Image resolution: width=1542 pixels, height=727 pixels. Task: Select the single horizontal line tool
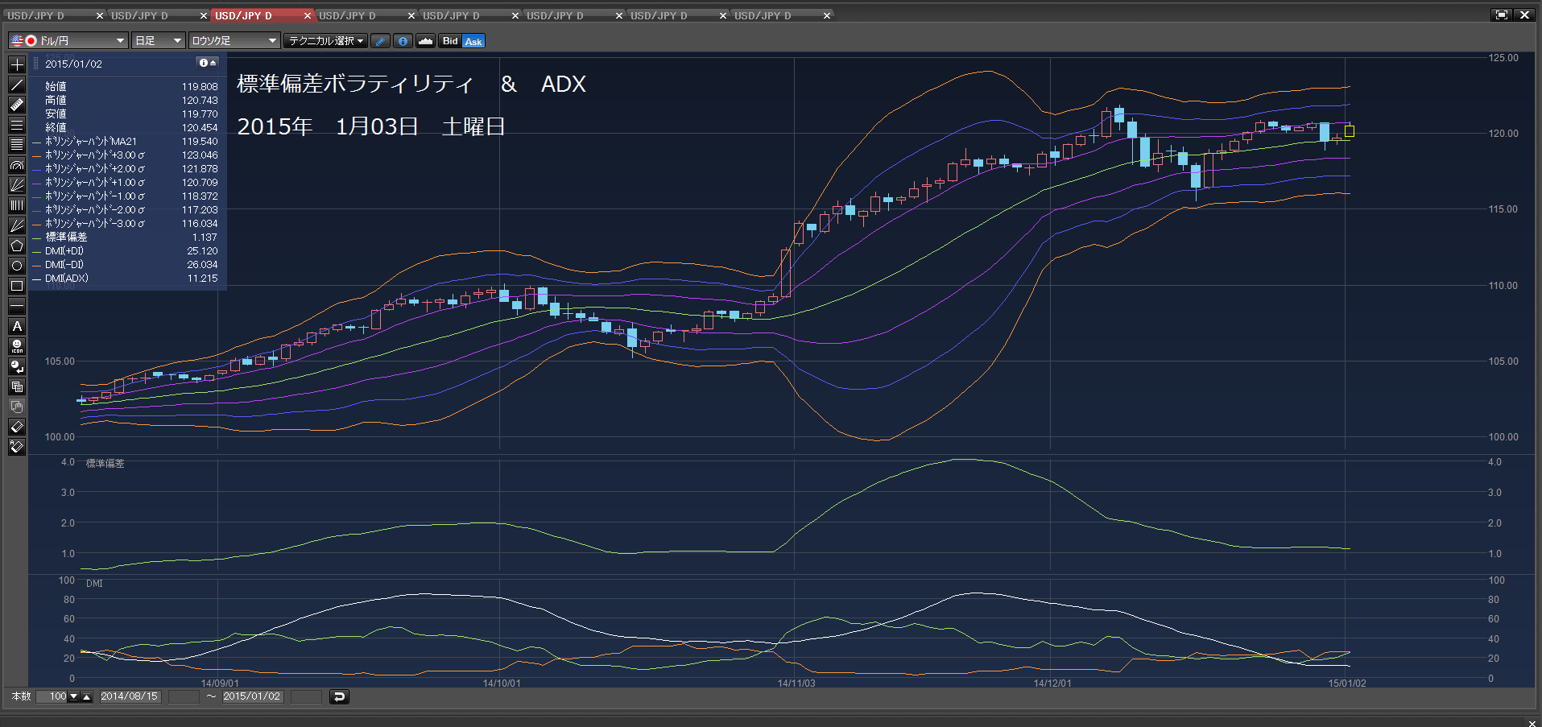(x=17, y=306)
